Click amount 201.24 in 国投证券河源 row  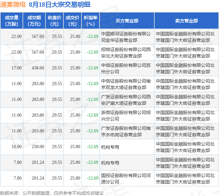pyautogui.click(x=38, y=178)
